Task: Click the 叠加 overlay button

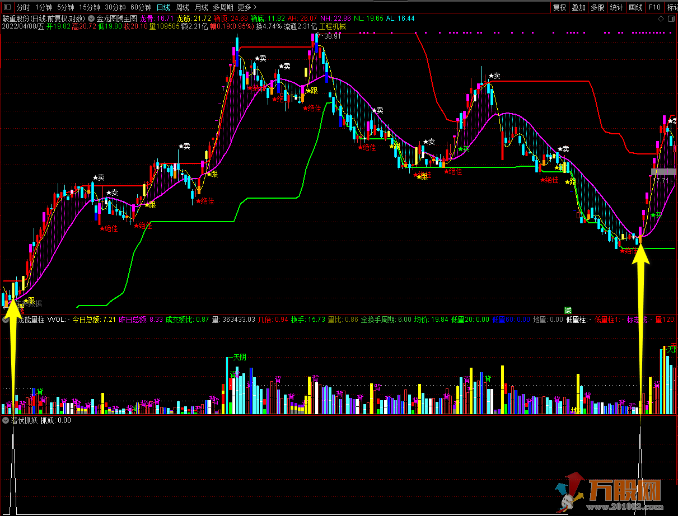Action: pyautogui.click(x=578, y=7)
